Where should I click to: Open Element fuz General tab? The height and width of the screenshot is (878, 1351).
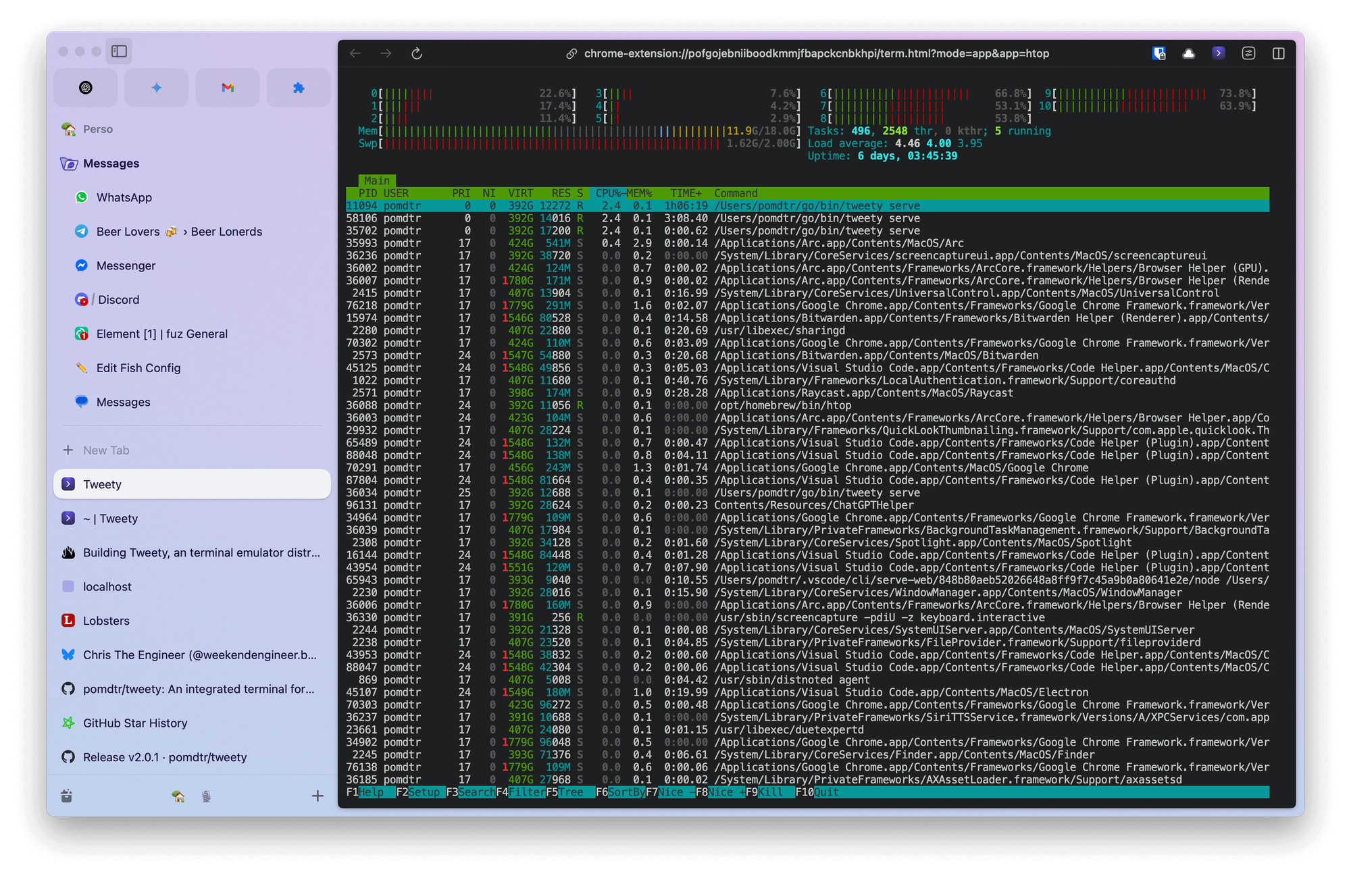(192, 334)
